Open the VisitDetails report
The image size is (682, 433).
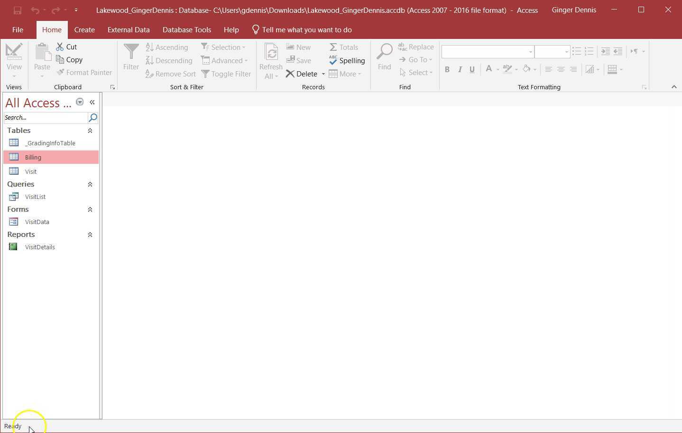(x=40, y=247)
